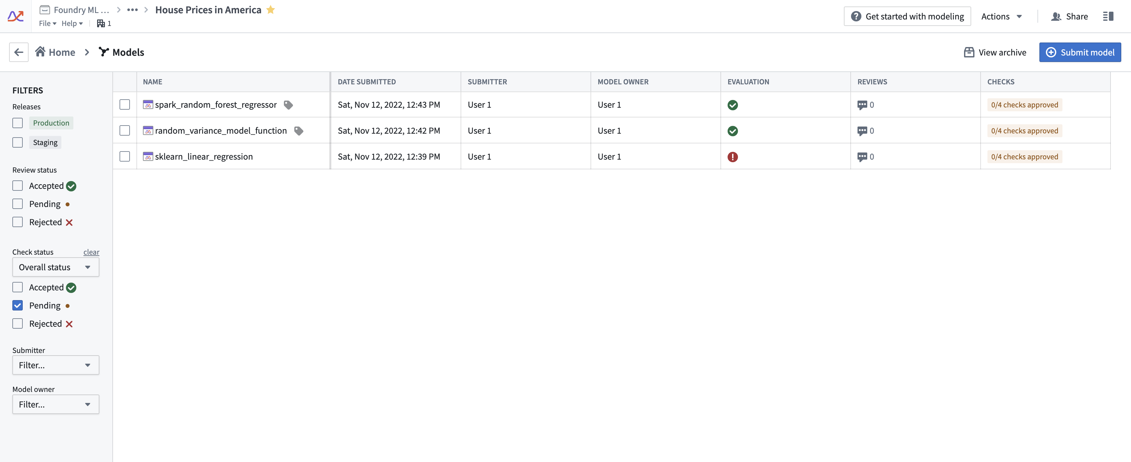Open the Help menu
The height and width of the screenshot is (462, 1131).
72,23
